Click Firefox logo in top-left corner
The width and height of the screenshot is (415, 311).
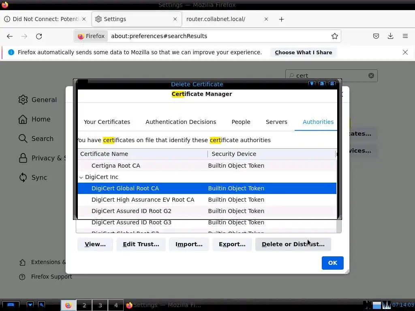tap(5, 4)
